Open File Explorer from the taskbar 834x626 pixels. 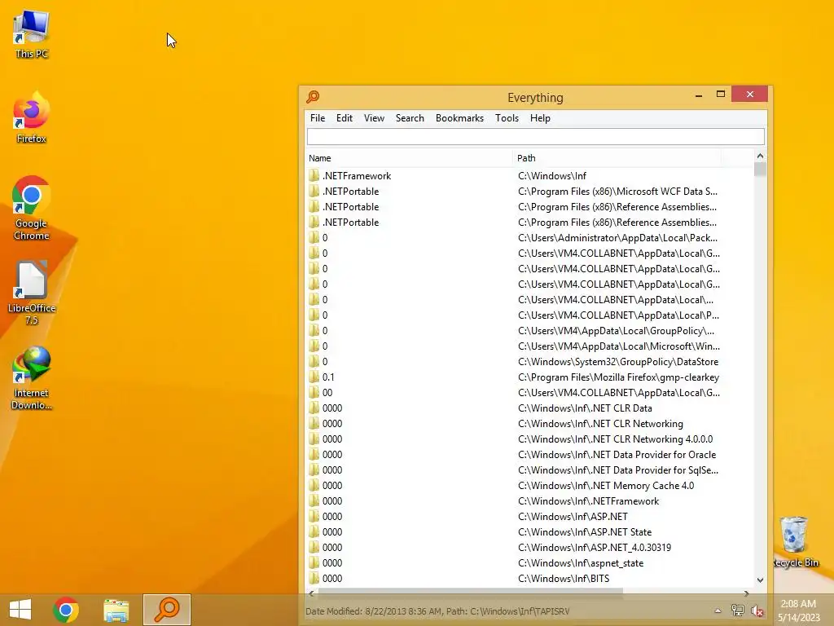pyautogui.click(x=116, y=610)
